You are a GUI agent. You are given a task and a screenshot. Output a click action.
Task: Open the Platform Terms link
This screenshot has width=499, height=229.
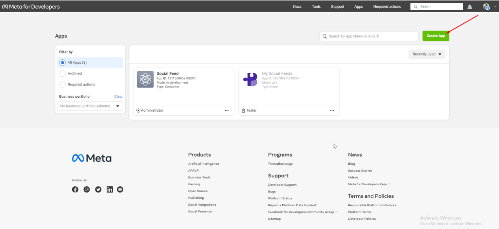point(360,212)
